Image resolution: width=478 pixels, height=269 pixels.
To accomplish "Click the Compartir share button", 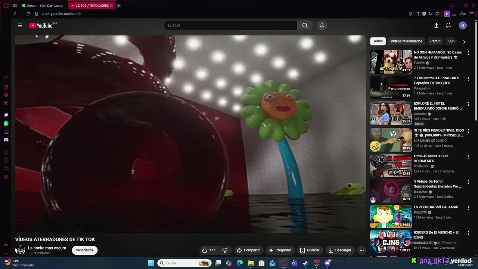I will click(248, 250).
